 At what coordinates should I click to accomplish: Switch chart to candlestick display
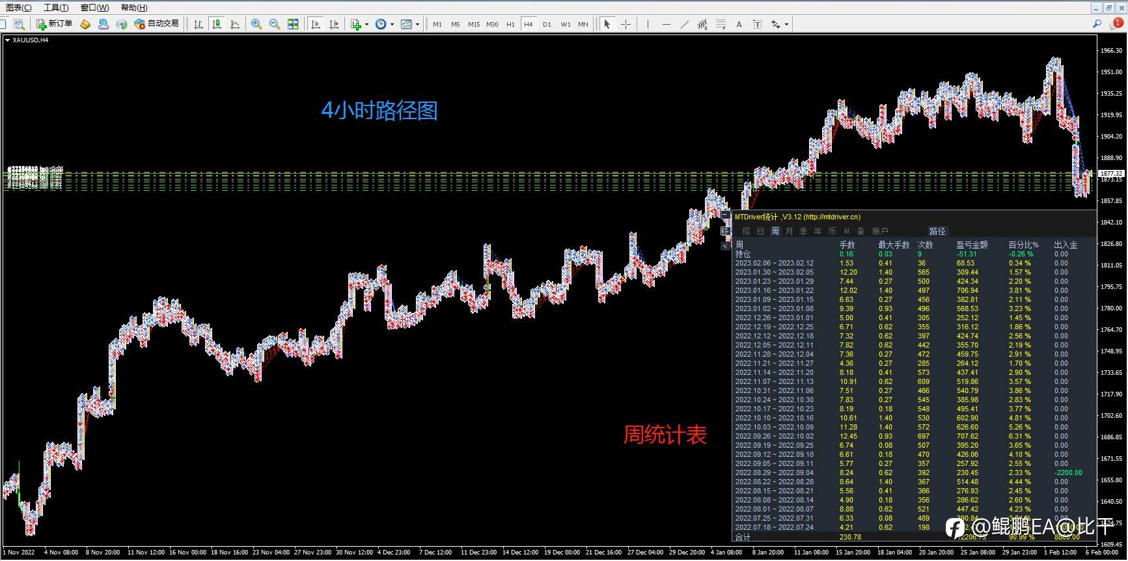[x=217, y=24]
